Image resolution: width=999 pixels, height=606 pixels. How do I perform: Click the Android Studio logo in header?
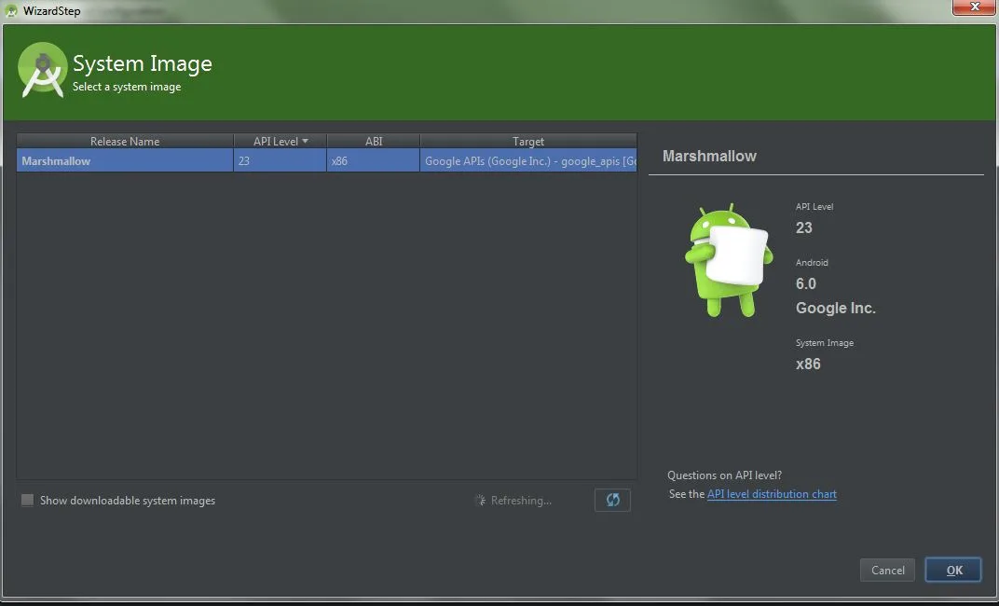(43, 70)
